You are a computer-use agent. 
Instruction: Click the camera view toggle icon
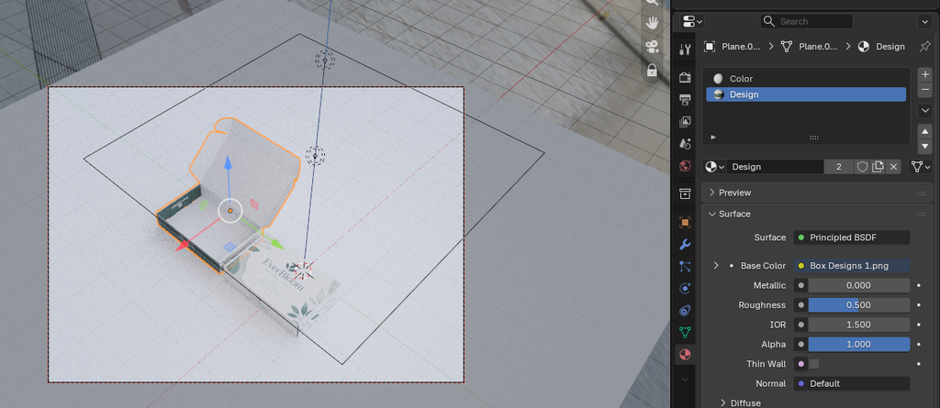point(653,47)
